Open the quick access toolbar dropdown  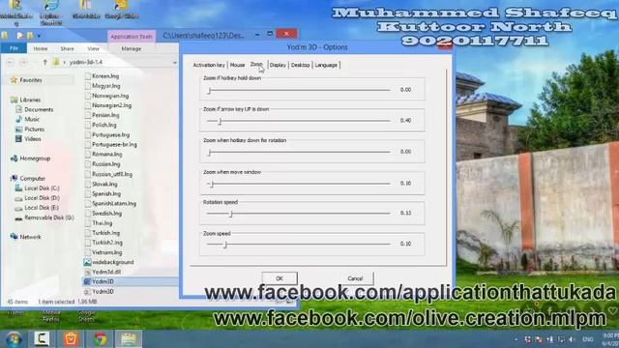(x=39, y=36)
